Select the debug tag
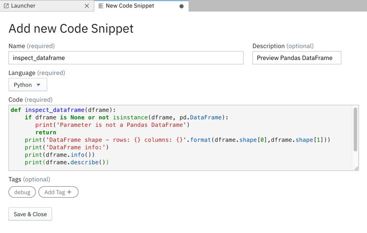Screen dimensions: 367x233 (22, 192)
